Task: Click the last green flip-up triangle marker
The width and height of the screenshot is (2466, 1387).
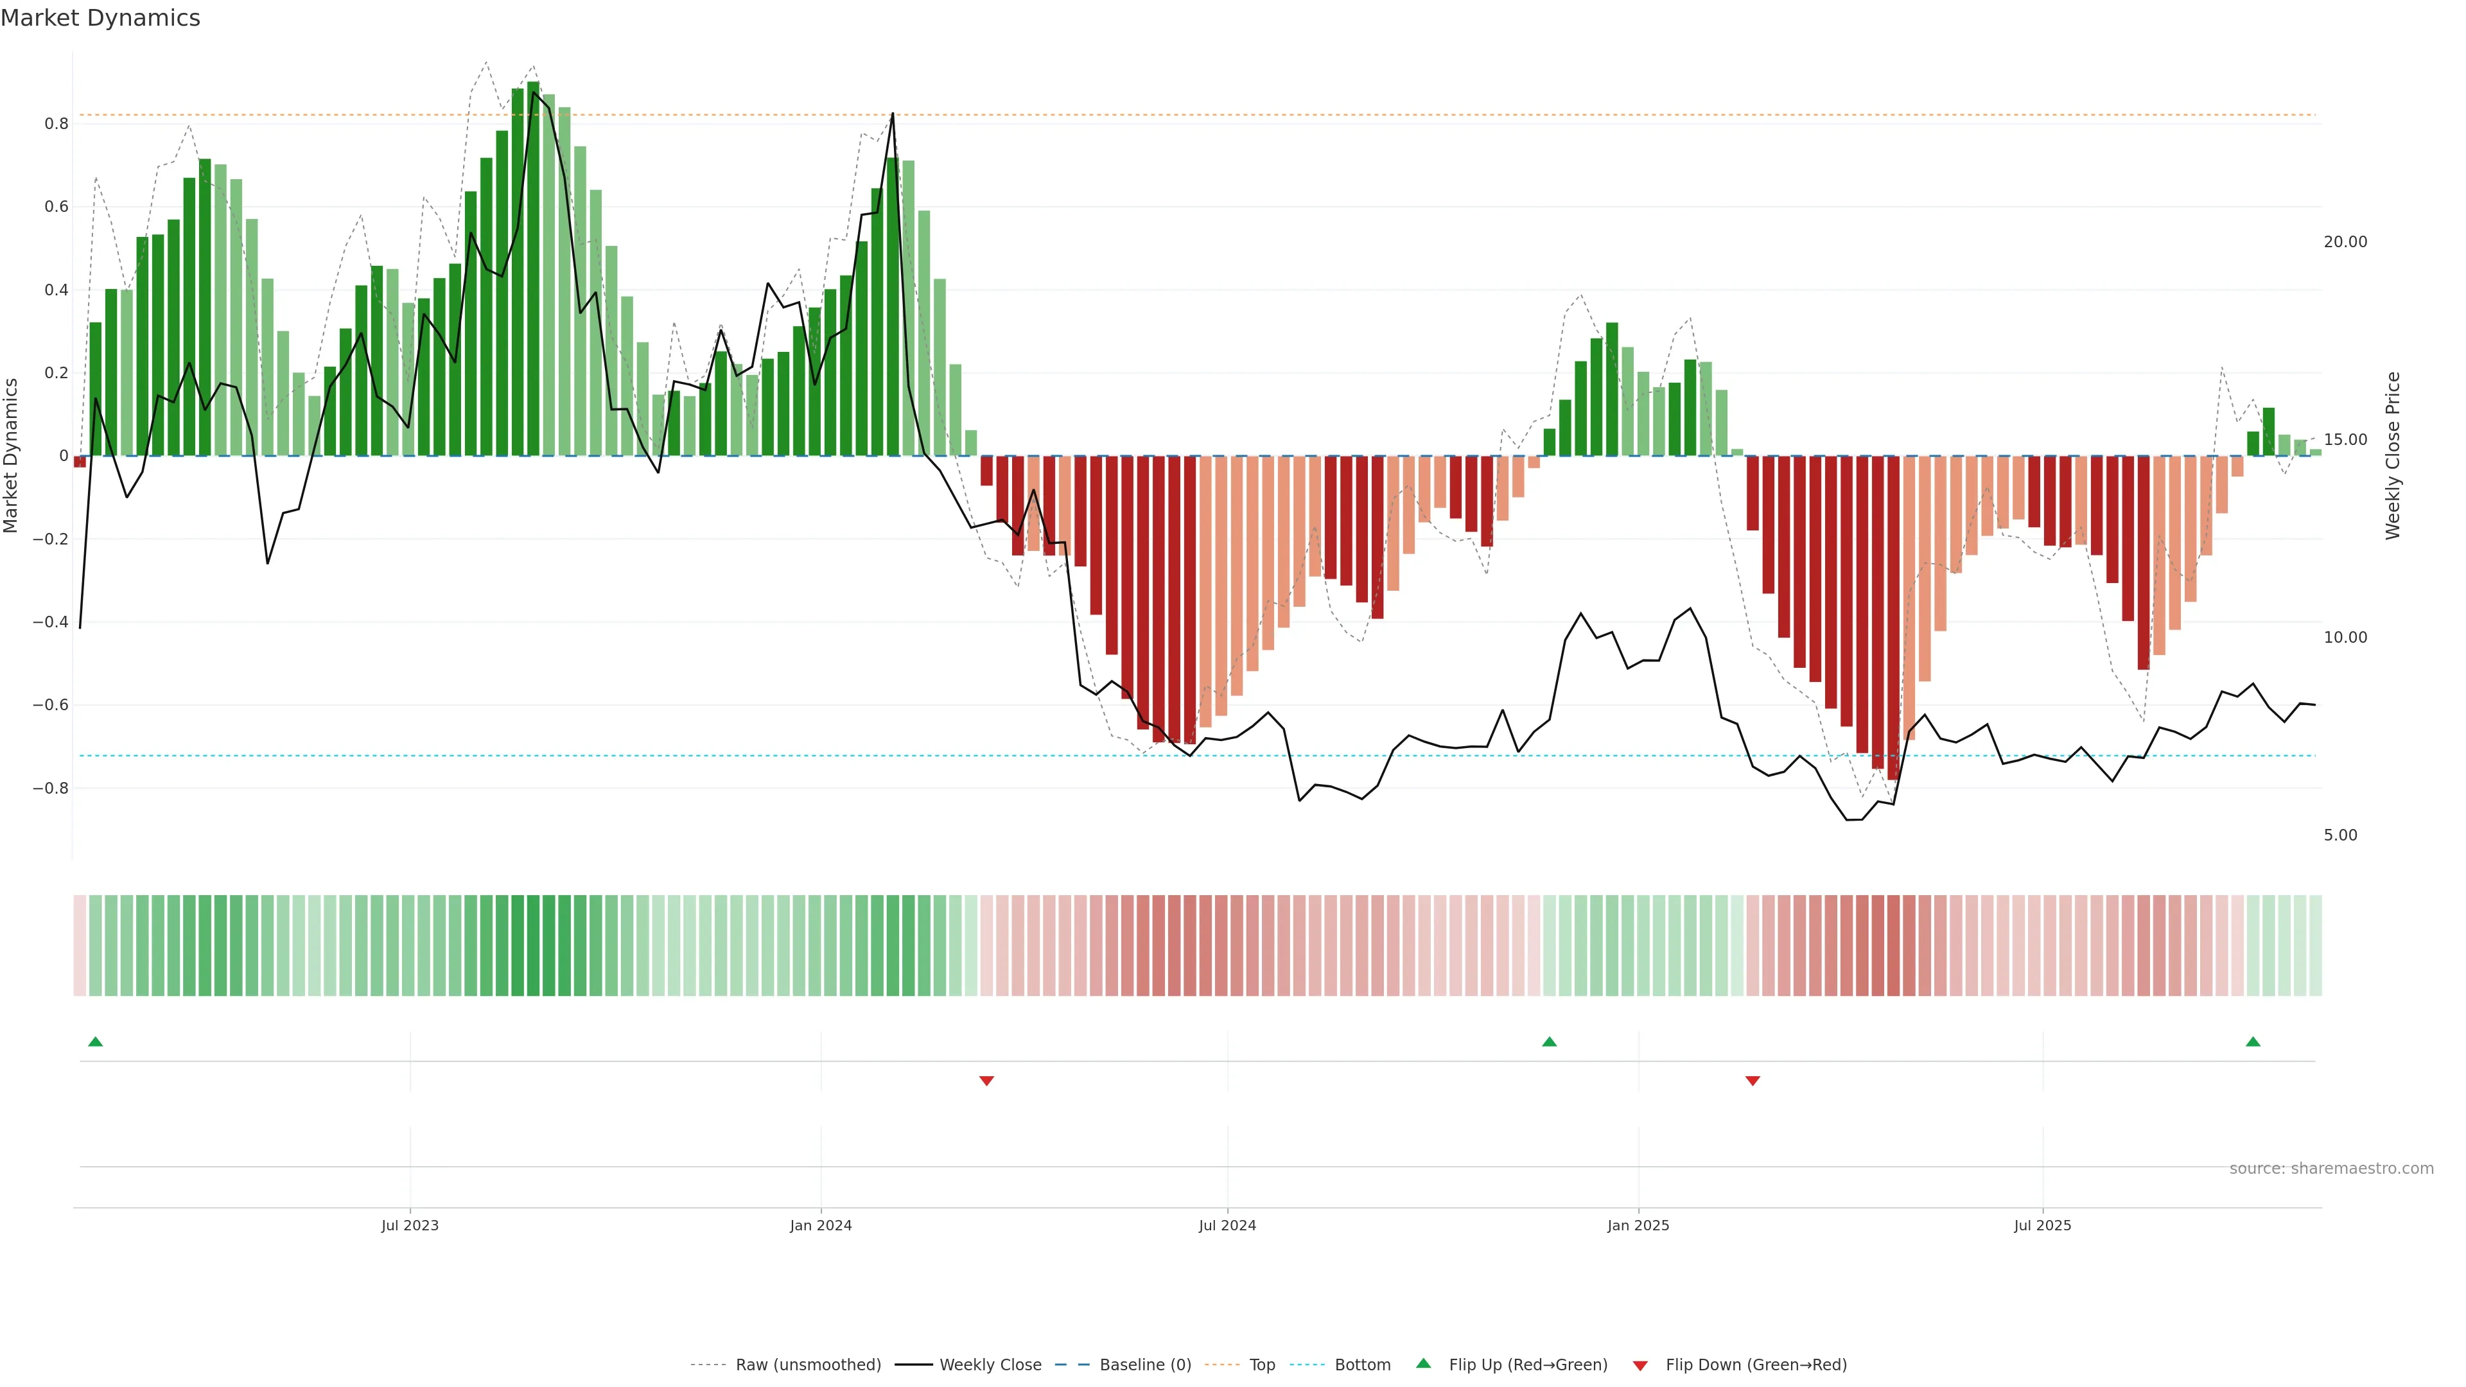Action: pyautogui.click(x=2253, y=1042)
